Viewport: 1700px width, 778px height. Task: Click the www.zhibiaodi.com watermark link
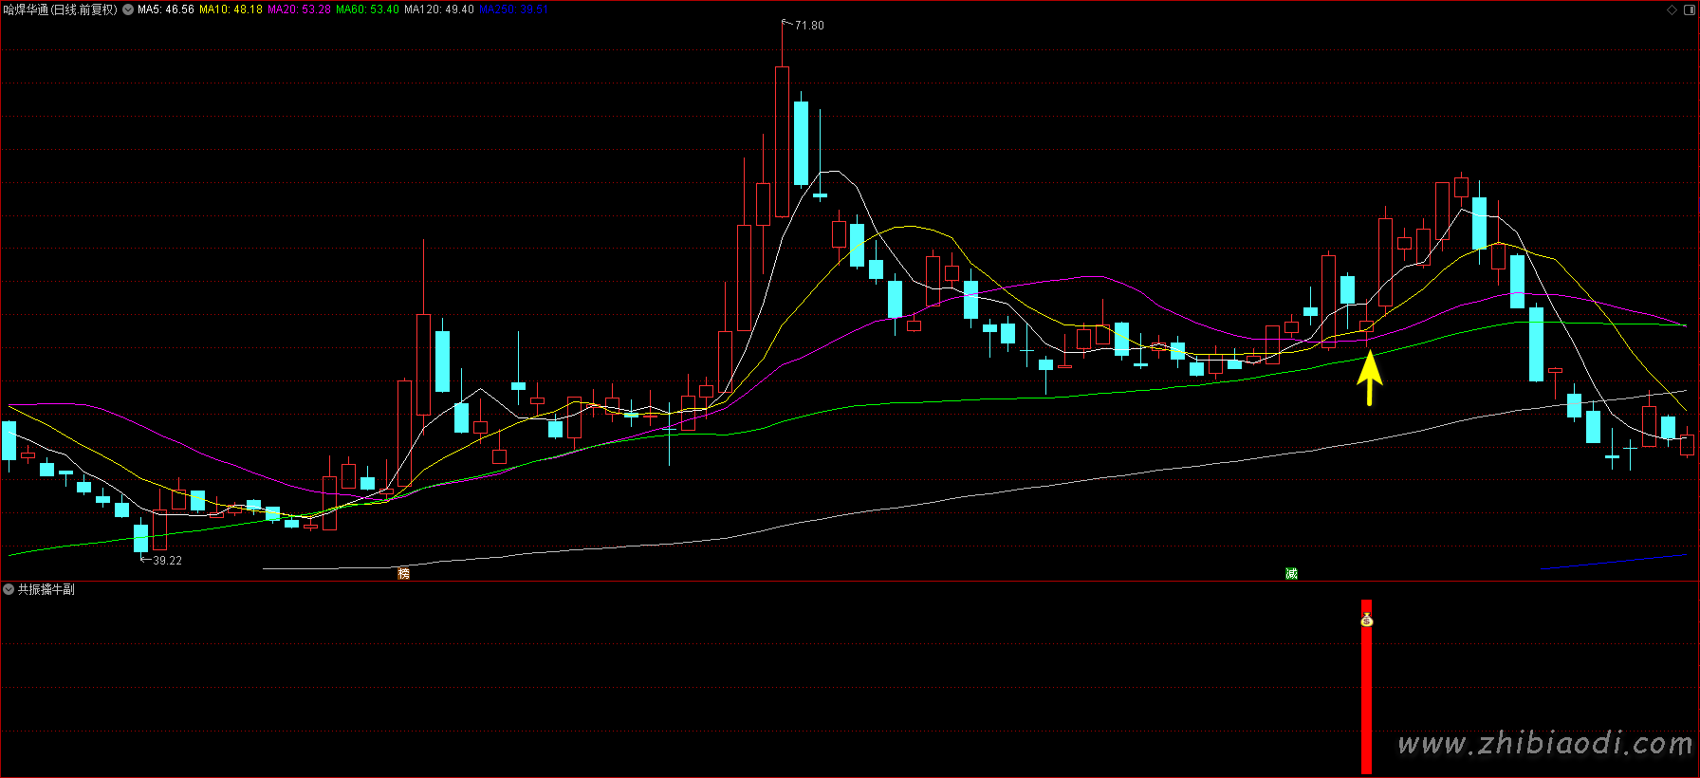[1545, 744]
